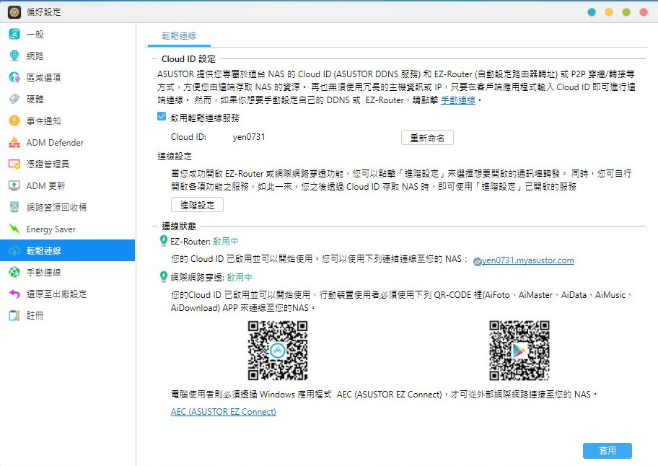Viewport: 658px width, 466px height.
Task: Click the 網際網路穿透 green status bulb icon
Action: (x=164, y=277)
